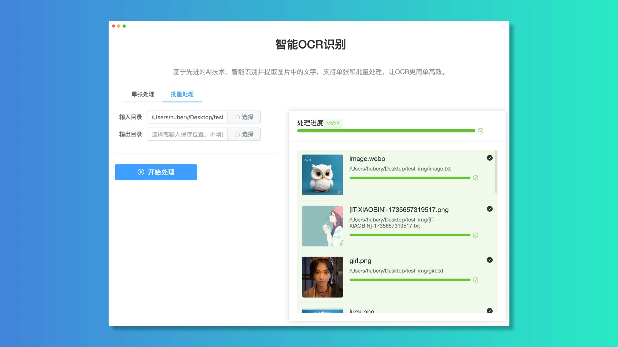The height and width of the screenshot is (347, 618).
Task: Click the black check badge on girl.png
Action: point(490,260)
